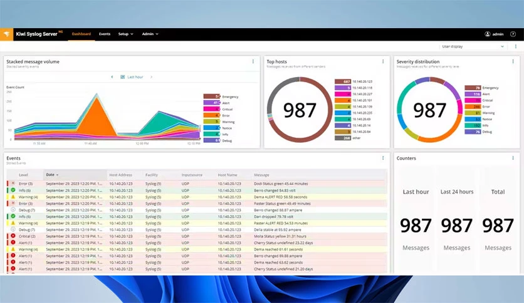Click warning icon on 'Dema reached 61.61 seconds' row
Screen dimensions: 524x303
[x=13, y=249]
